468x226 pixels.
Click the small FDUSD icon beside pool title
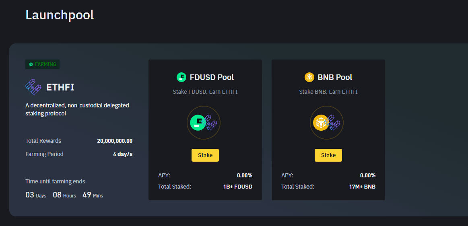click(x=181, y=77)
